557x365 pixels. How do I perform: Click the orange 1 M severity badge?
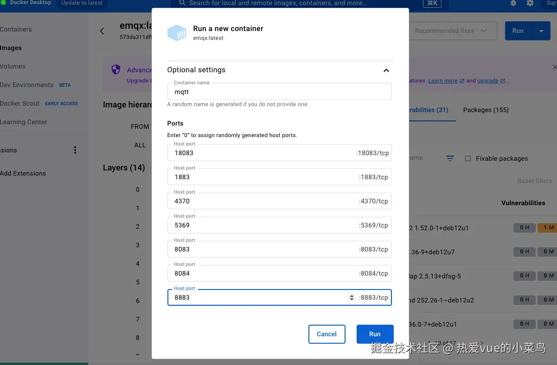547,227
